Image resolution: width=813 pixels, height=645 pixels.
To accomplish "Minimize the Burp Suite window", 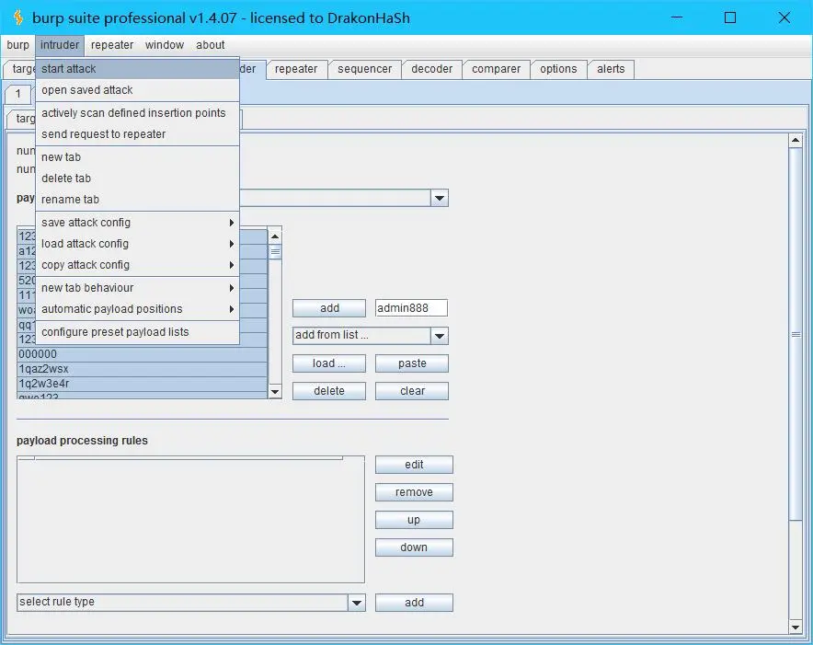I will [676, 17].
